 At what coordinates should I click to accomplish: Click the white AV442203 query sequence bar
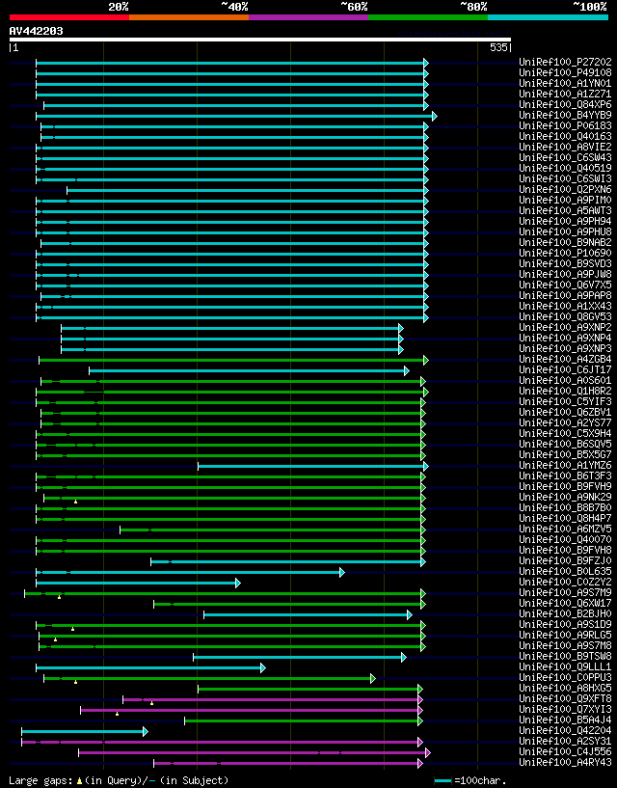(x=260, y=40)
